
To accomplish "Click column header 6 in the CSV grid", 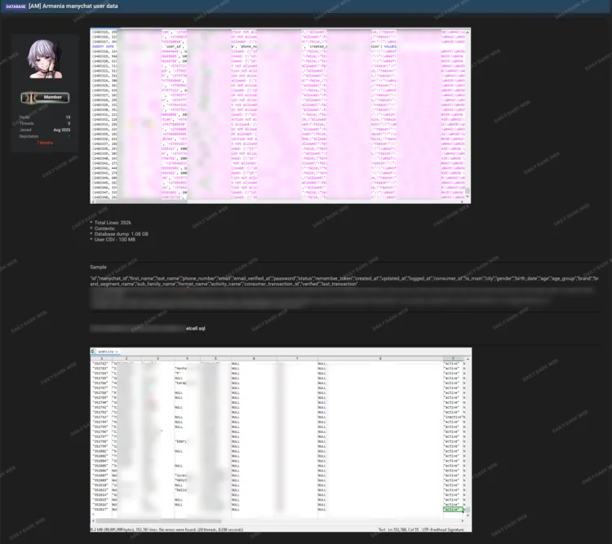I will click(254, 358).
